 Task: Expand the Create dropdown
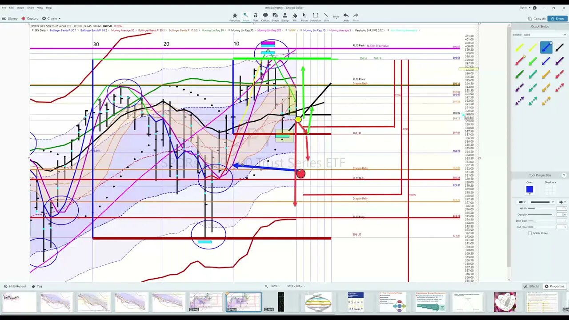[52, 19]
